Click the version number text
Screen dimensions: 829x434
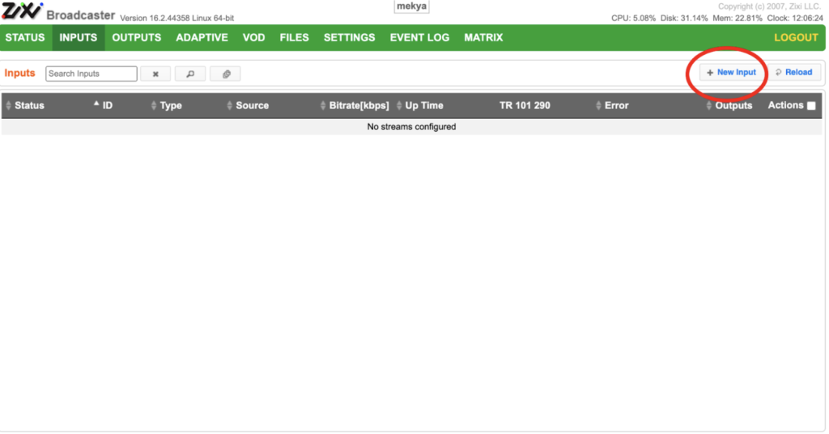177,18
